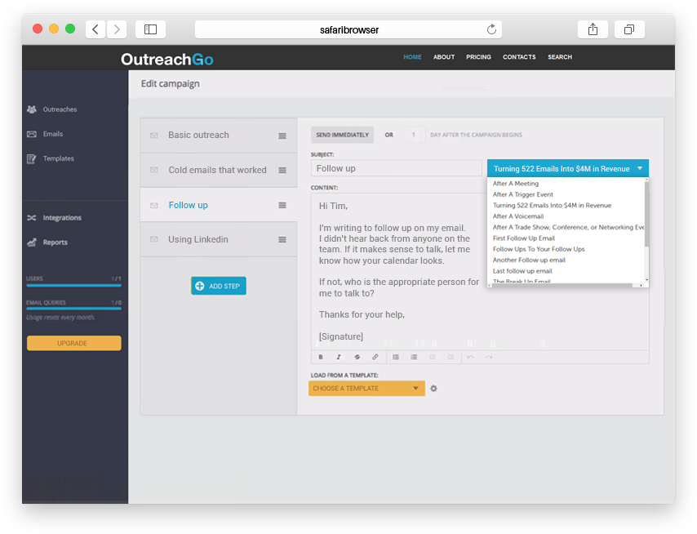Choose After A Trade Show option
The width and height of the screenshot is (697, 534).
(x=568, y=227)
